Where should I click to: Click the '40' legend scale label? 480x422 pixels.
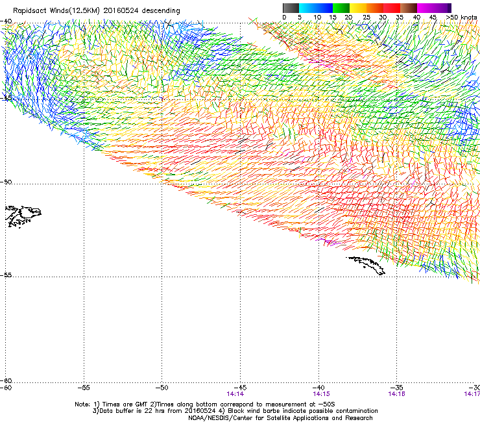[x=416, y=18]
